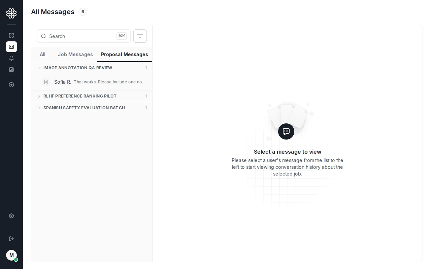Select the Proposal Messages tab

pyautogui.click(x=125, y=54)
